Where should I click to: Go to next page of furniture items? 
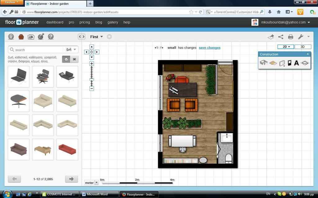(x=71, y=179)
